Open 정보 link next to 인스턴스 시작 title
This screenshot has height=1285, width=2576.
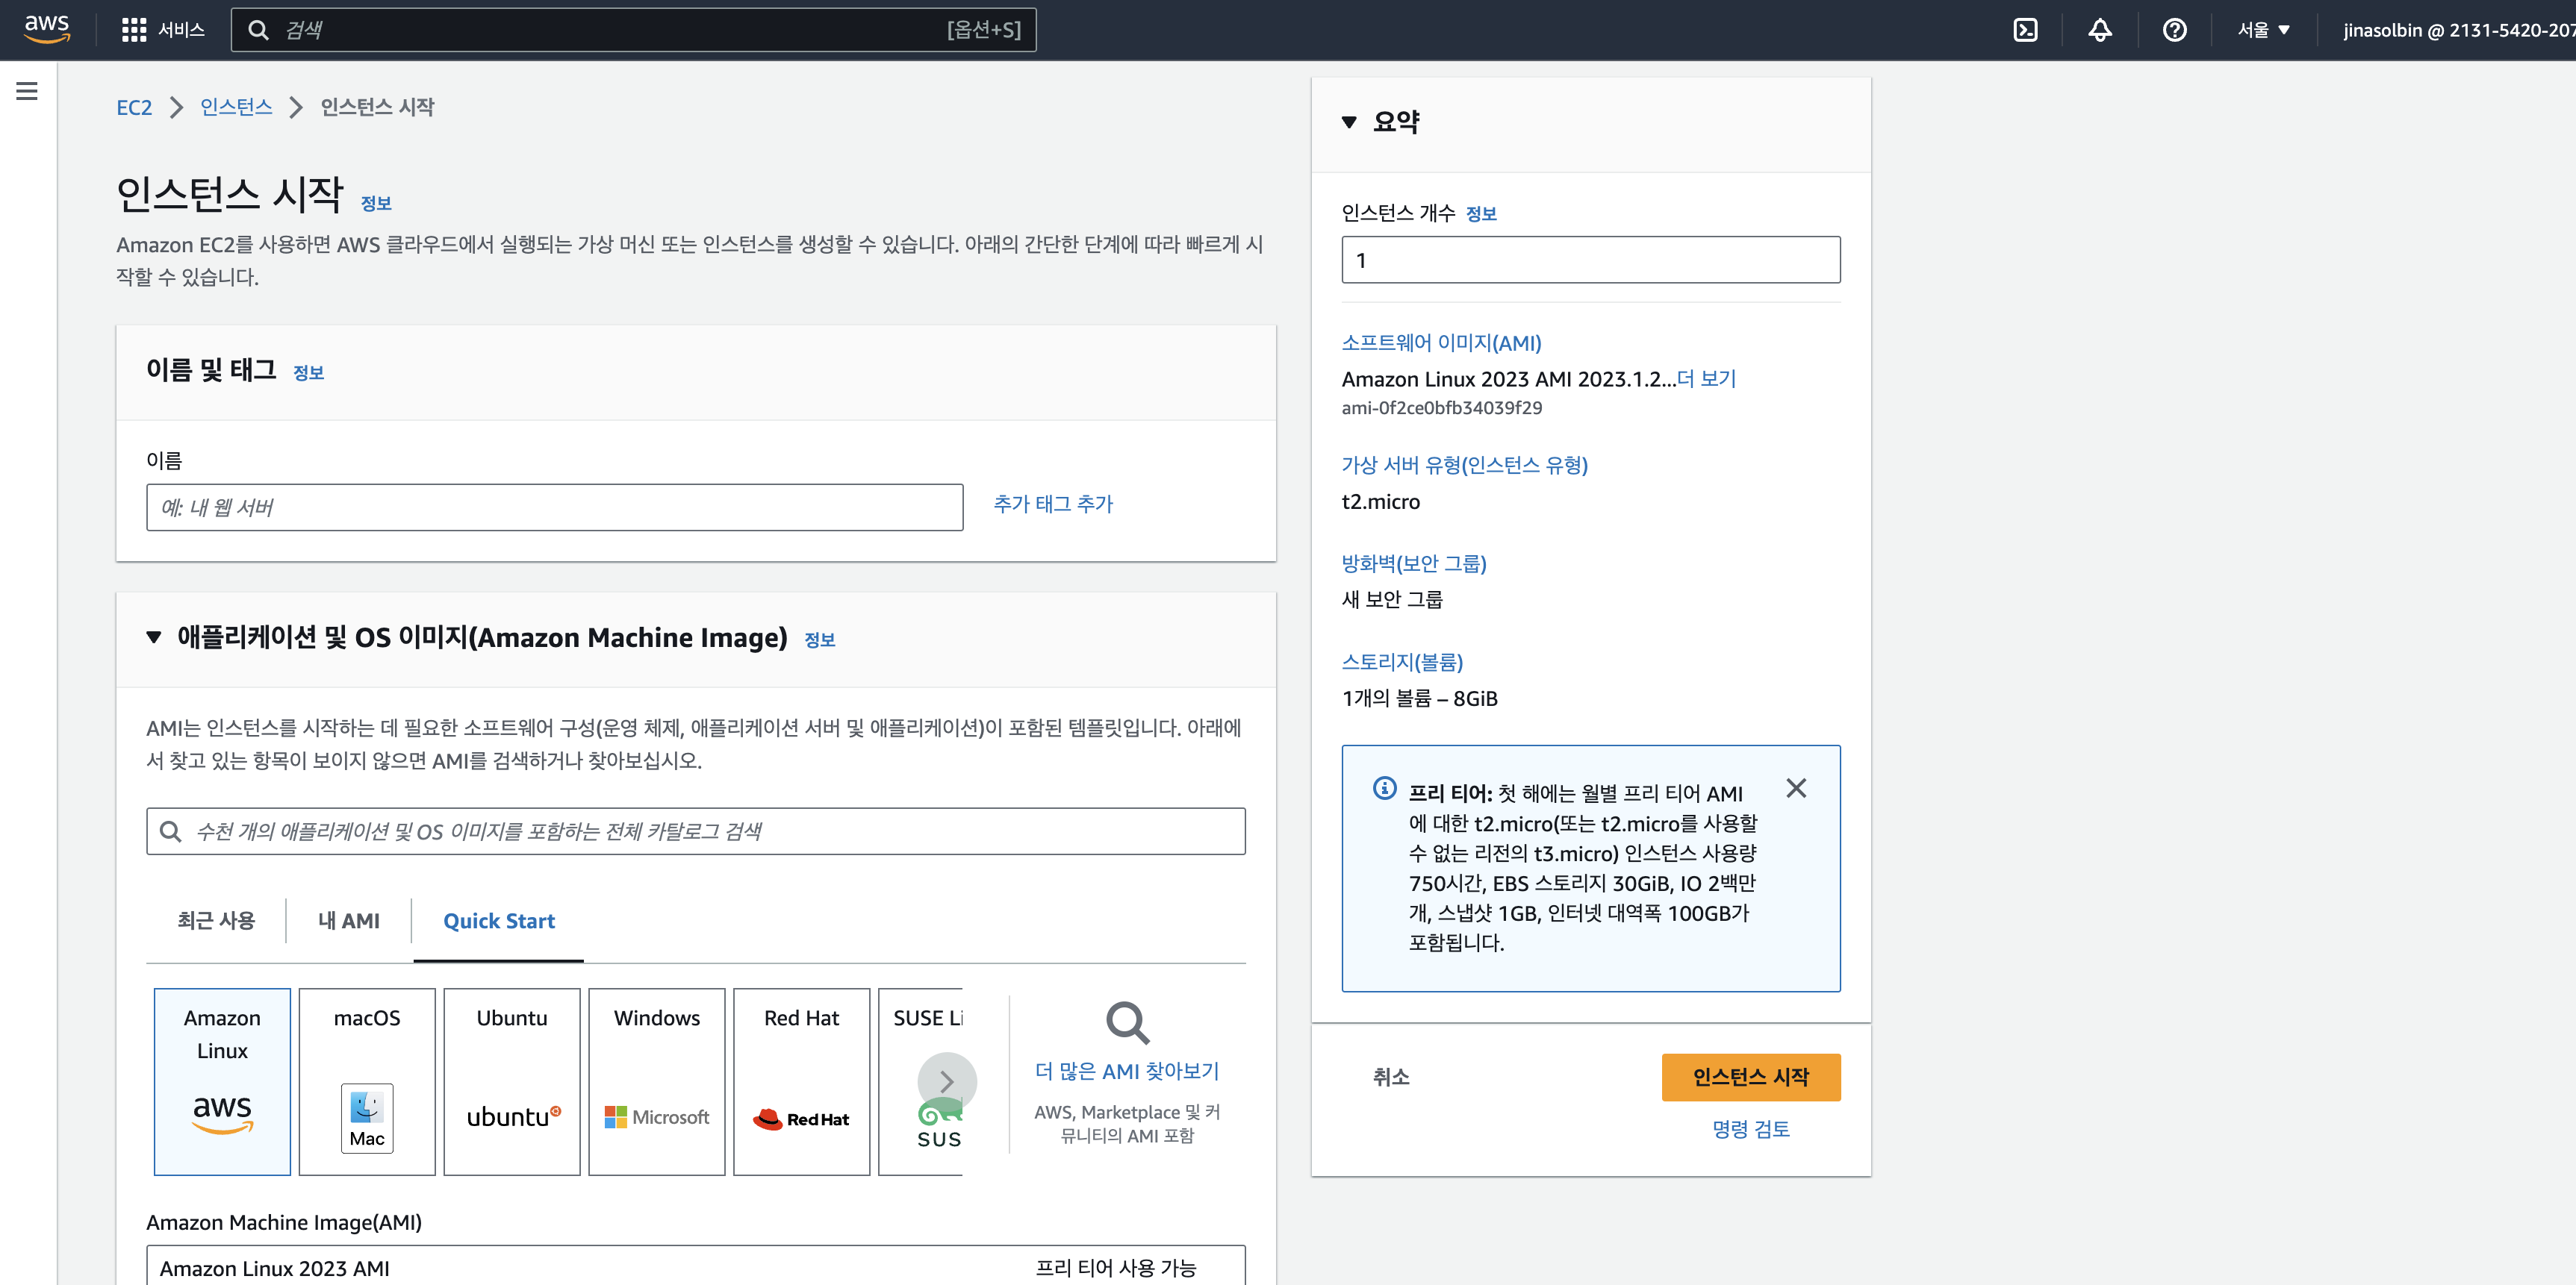(376, 203)
